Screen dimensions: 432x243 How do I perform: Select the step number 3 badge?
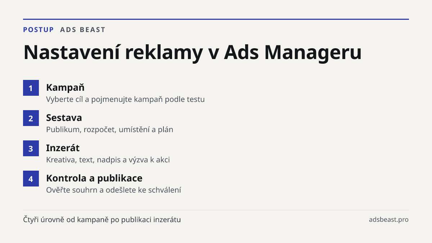(x=31, y=148)
